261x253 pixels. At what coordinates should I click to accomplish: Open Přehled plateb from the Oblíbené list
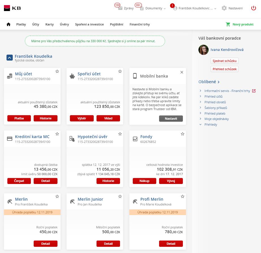(215, 113)
